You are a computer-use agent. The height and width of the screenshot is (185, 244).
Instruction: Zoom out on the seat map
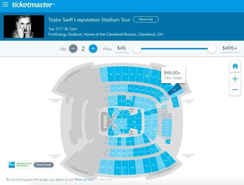tap(235, 90)
